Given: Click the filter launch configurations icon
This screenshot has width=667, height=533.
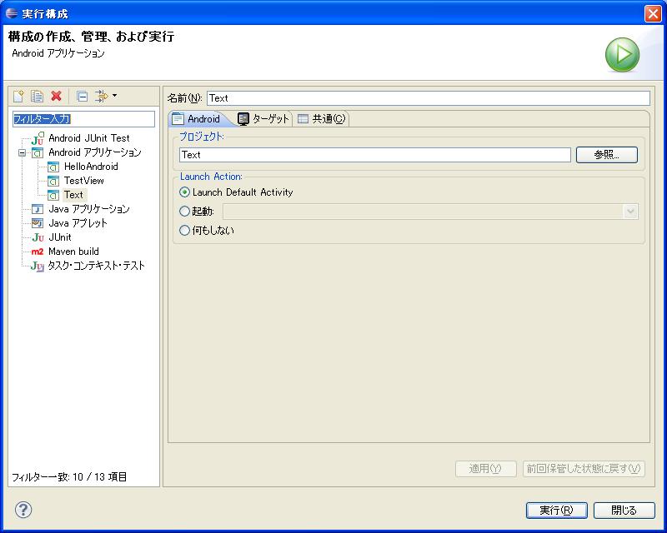Looking at the screenshot, I should click(x=101, y=96).
